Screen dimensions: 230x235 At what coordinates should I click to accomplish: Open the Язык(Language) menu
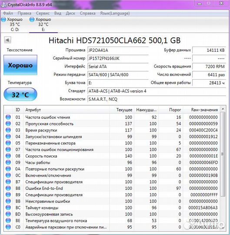click(115, 13)
